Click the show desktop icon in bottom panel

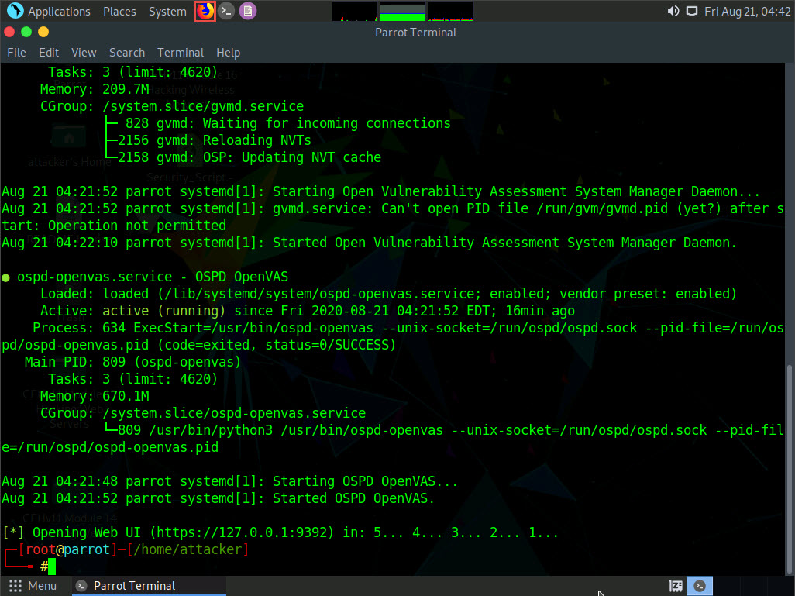click(676, 587)
